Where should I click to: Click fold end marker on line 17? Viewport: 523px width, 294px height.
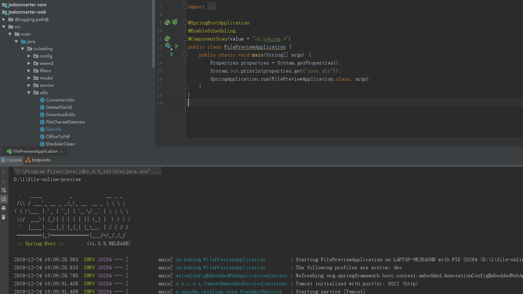coord(185,86)
